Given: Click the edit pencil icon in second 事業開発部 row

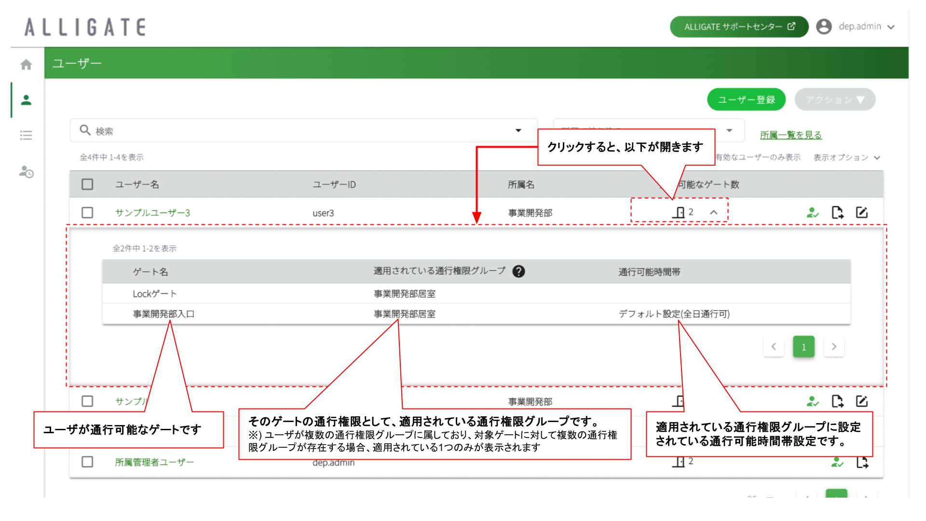Looking at the screenshot, I should (862, 401).
